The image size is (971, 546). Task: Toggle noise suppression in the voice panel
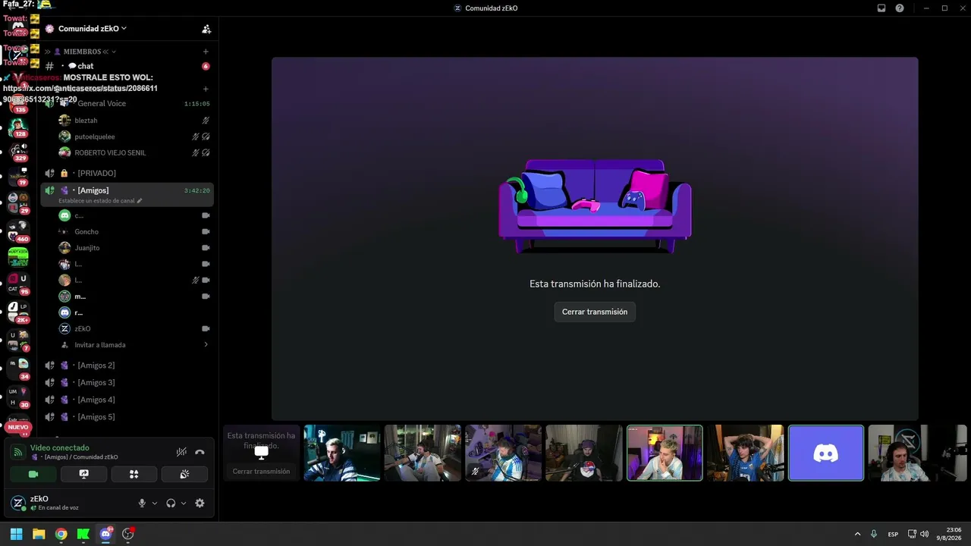(x=181, y=452)
